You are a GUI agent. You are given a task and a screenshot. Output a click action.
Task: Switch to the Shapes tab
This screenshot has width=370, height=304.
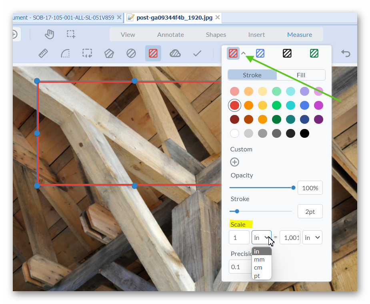click(216, 34)
